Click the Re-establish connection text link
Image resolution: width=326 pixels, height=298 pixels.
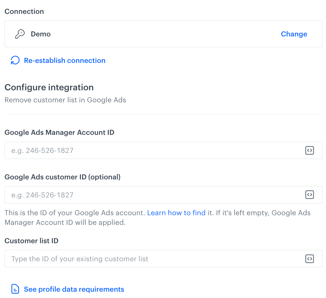tap(65, 61)
